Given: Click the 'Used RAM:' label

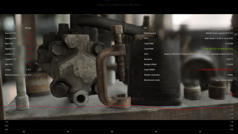Looking at the screenshot, I should pos(149,49).
